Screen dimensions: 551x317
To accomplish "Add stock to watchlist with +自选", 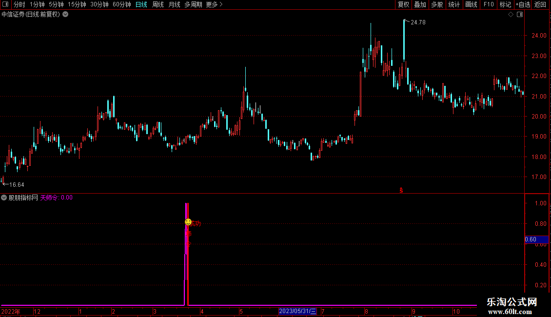I will pyautogui.click(x=523, y=4).
